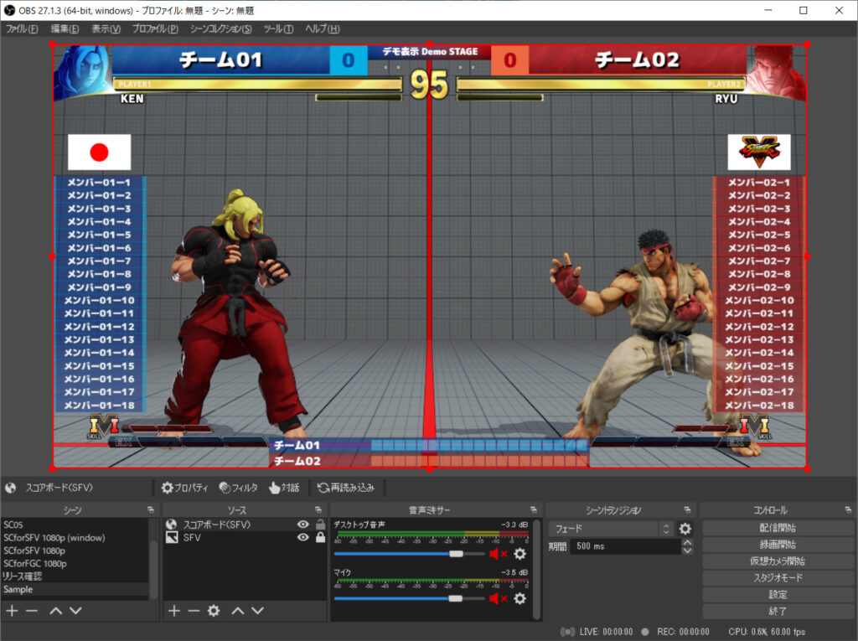Viewport: 858px width, 641px height.
Task: Open the ツール menu
Action: (278, 29)
